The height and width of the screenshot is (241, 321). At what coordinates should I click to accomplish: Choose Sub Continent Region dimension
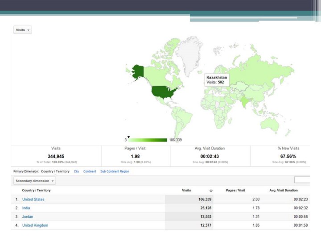pyautogui.click(x=115, y=171)
